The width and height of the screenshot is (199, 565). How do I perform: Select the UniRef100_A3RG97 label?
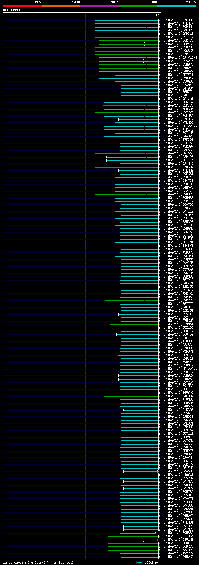(178, 147)
